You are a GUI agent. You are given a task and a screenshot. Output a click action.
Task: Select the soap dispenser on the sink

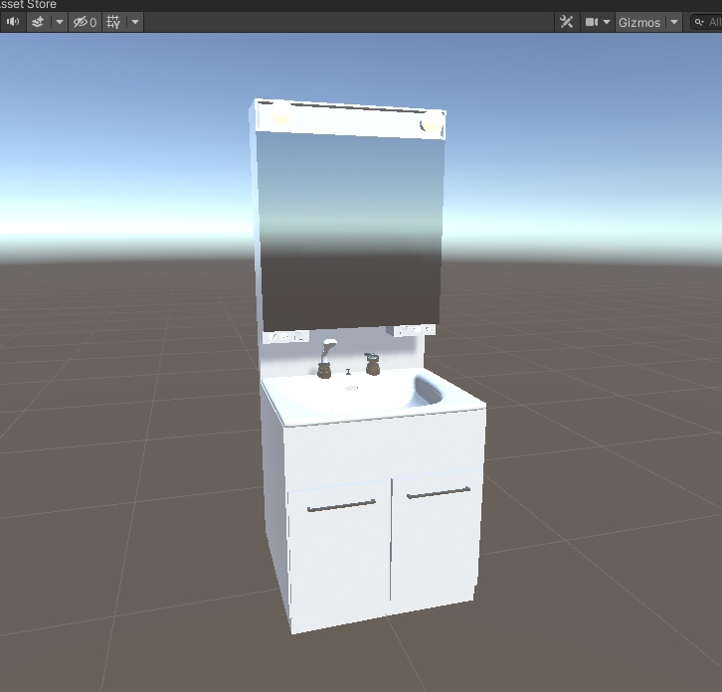point(372,364)
